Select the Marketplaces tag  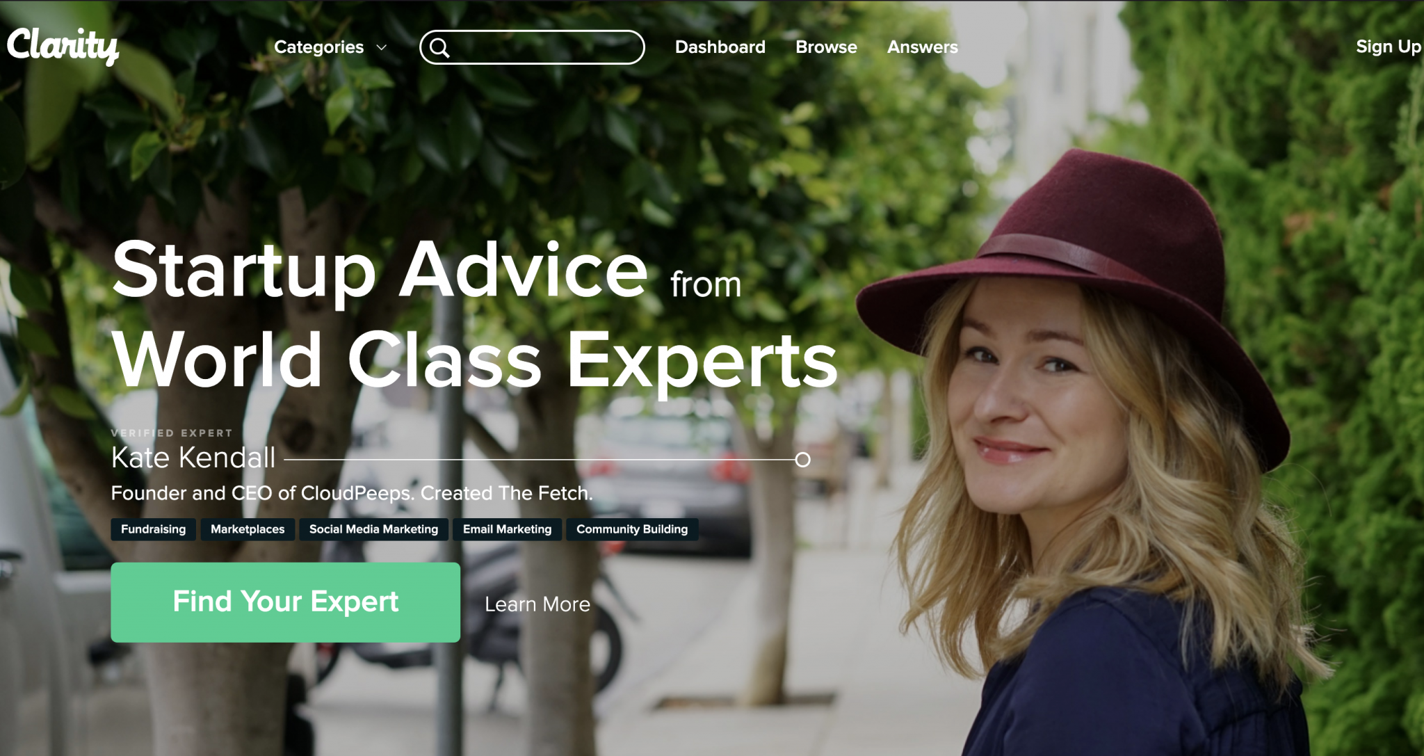click(x=248, y=529)
